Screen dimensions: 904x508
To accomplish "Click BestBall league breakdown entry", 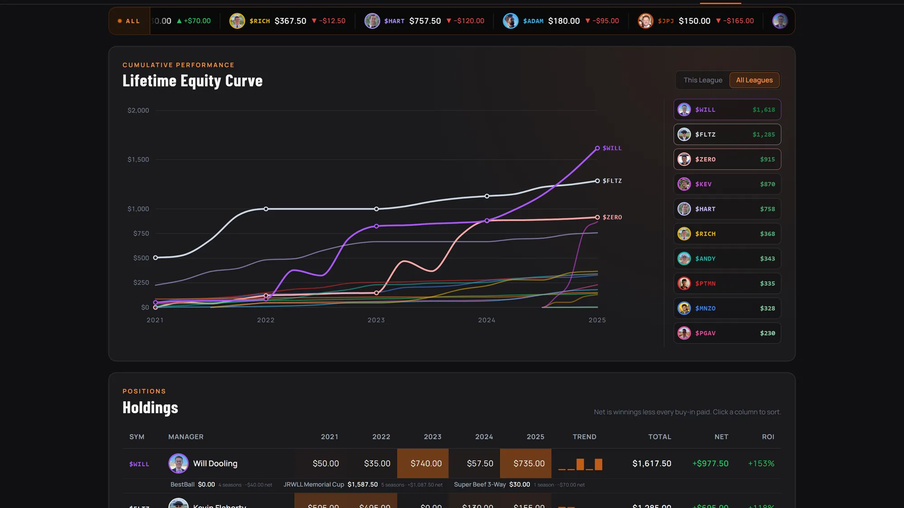I will 221,485.
